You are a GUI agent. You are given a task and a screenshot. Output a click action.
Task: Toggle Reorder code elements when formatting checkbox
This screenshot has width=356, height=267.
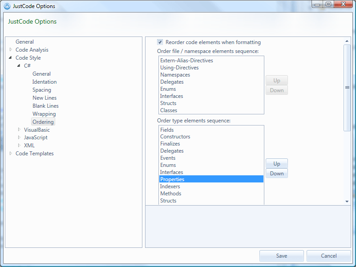coord(160,42)
